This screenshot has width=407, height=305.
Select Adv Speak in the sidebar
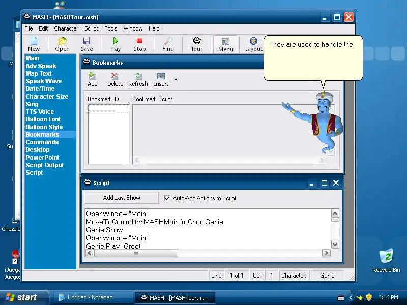point(41,66)
